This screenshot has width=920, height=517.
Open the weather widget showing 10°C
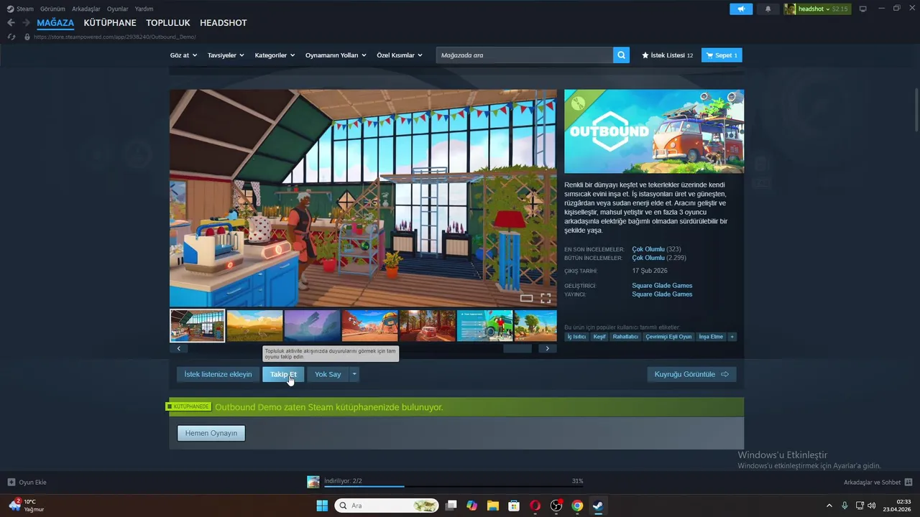(27, 505)
